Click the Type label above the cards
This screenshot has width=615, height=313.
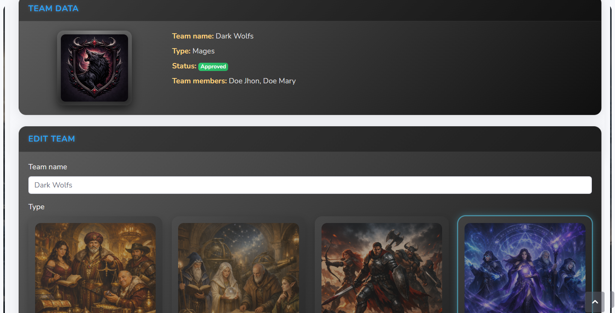[x=37, y=207]
